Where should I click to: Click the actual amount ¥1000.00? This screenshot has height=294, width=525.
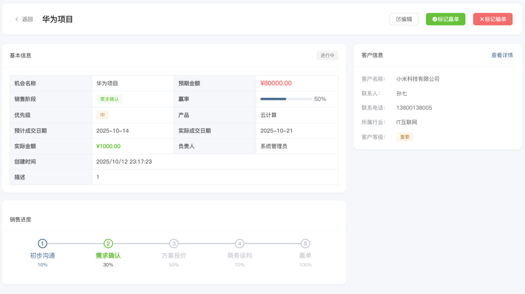(108, 146)
